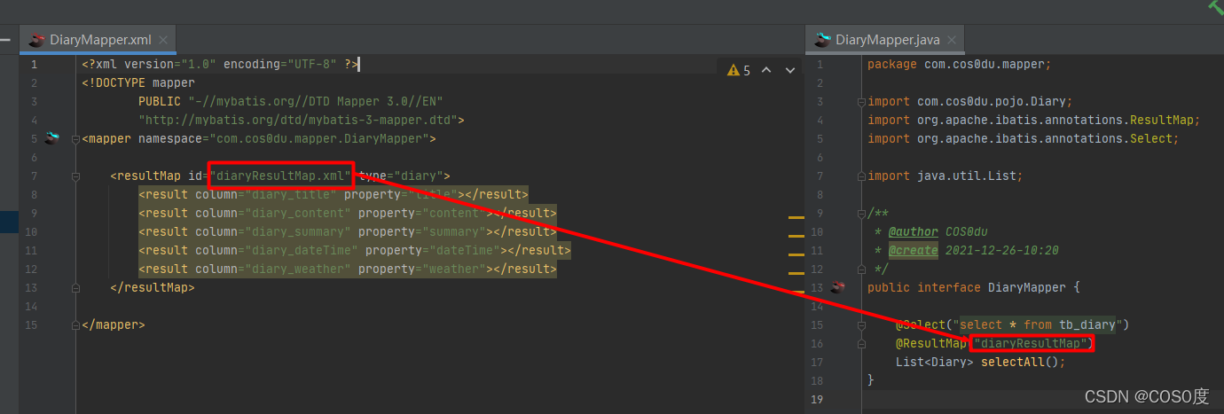The height and width of the screenshot is (414, 1224).
Task: Click fold marker at closing mapper tag
Action: click(x=76, y=325)
